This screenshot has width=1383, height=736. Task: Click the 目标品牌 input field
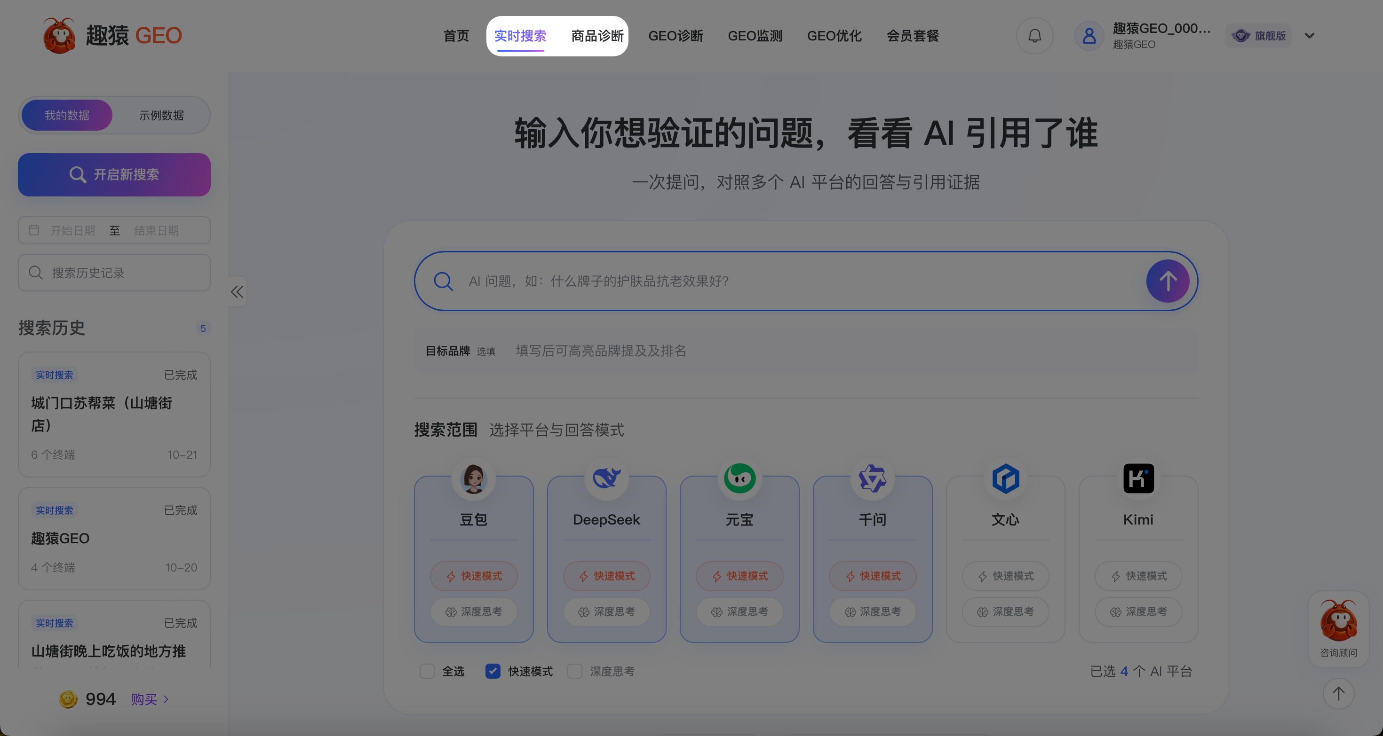point(805,351)
